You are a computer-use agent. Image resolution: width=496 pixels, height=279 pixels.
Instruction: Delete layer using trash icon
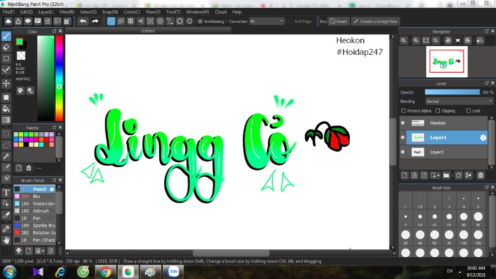pyautogui.click(x=481, y=175)
